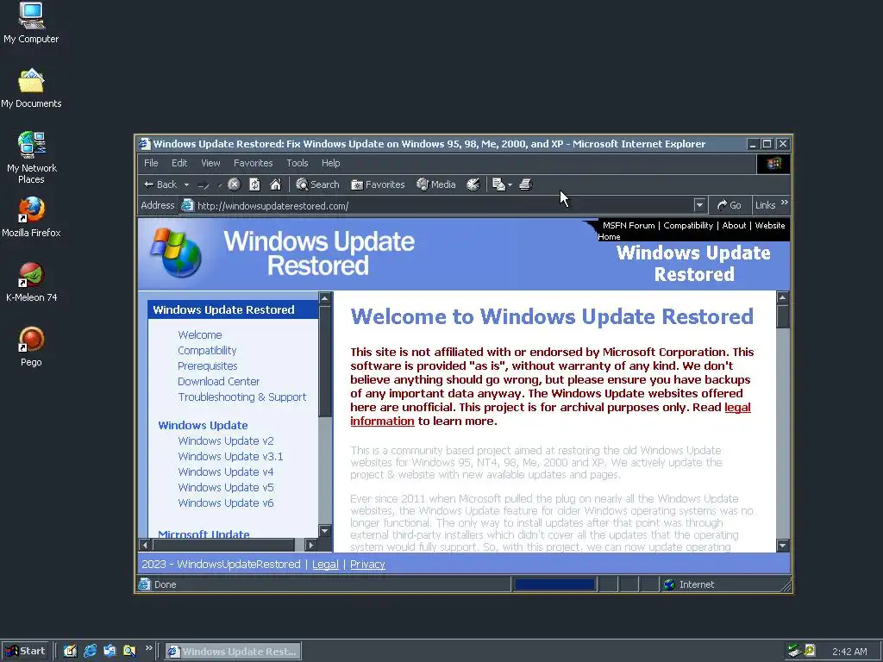Click the Forward arrow button
The width and height of the screenshot is (883, 662).
click(204, 184)
